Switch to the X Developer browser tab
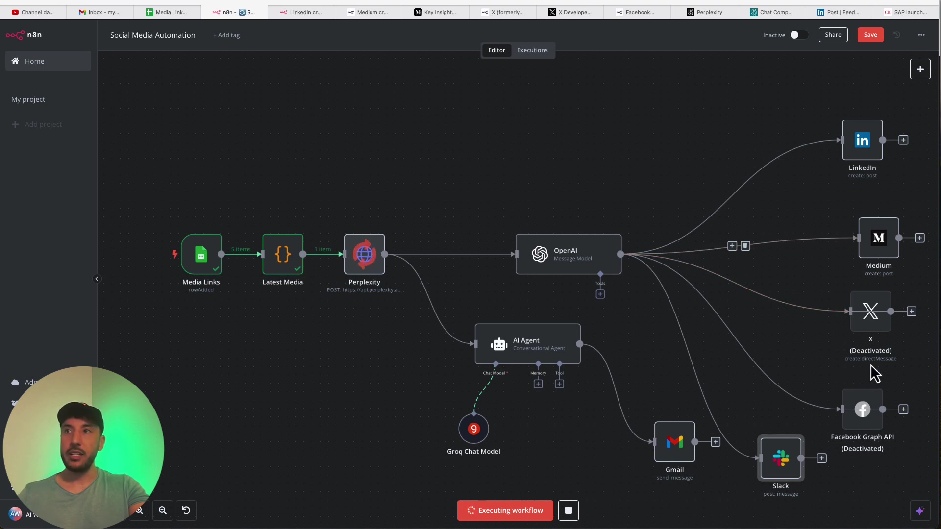The image size is (941, 529). [x=570, y=12]
